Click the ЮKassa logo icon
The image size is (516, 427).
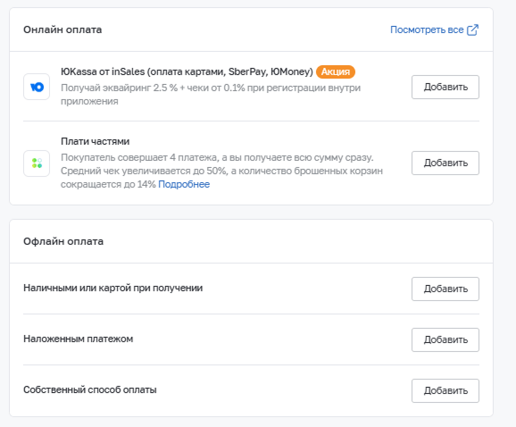point(37,87)
